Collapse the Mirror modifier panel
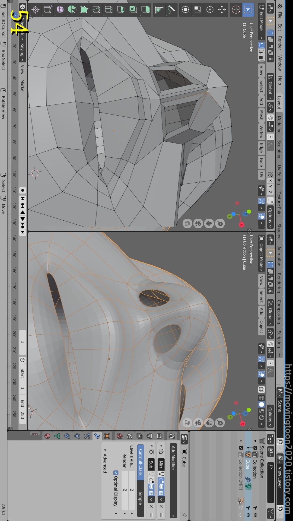 click(161, 446)
